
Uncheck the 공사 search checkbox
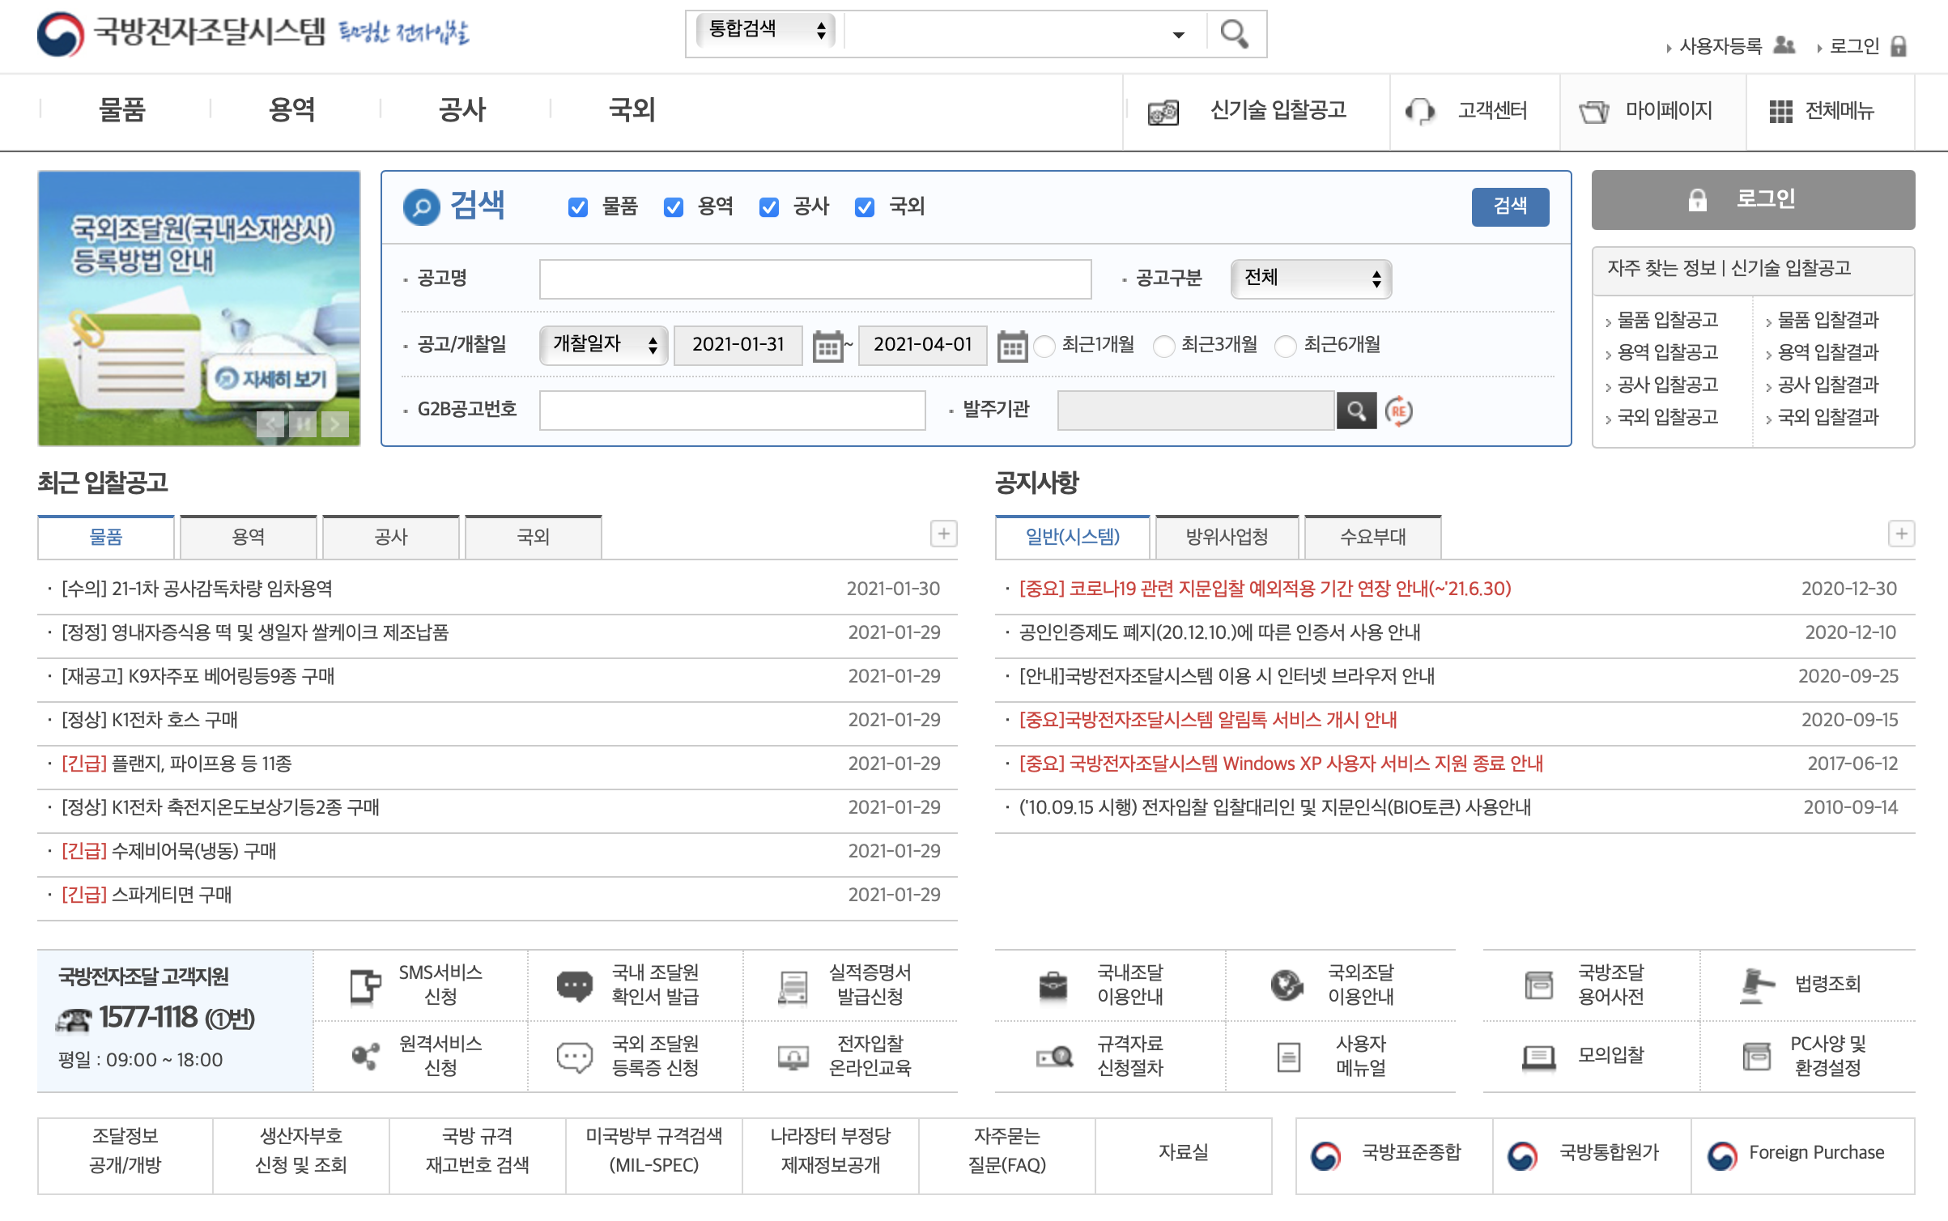[768, 207]
